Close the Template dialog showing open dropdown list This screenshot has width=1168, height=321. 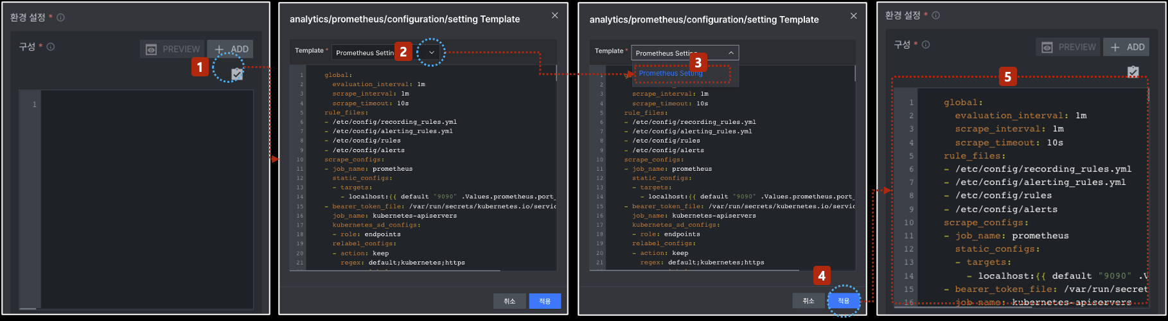tap(853, 15)
